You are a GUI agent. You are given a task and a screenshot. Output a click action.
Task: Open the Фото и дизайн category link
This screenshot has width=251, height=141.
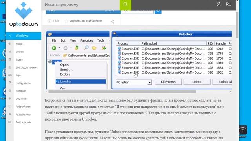24,122
